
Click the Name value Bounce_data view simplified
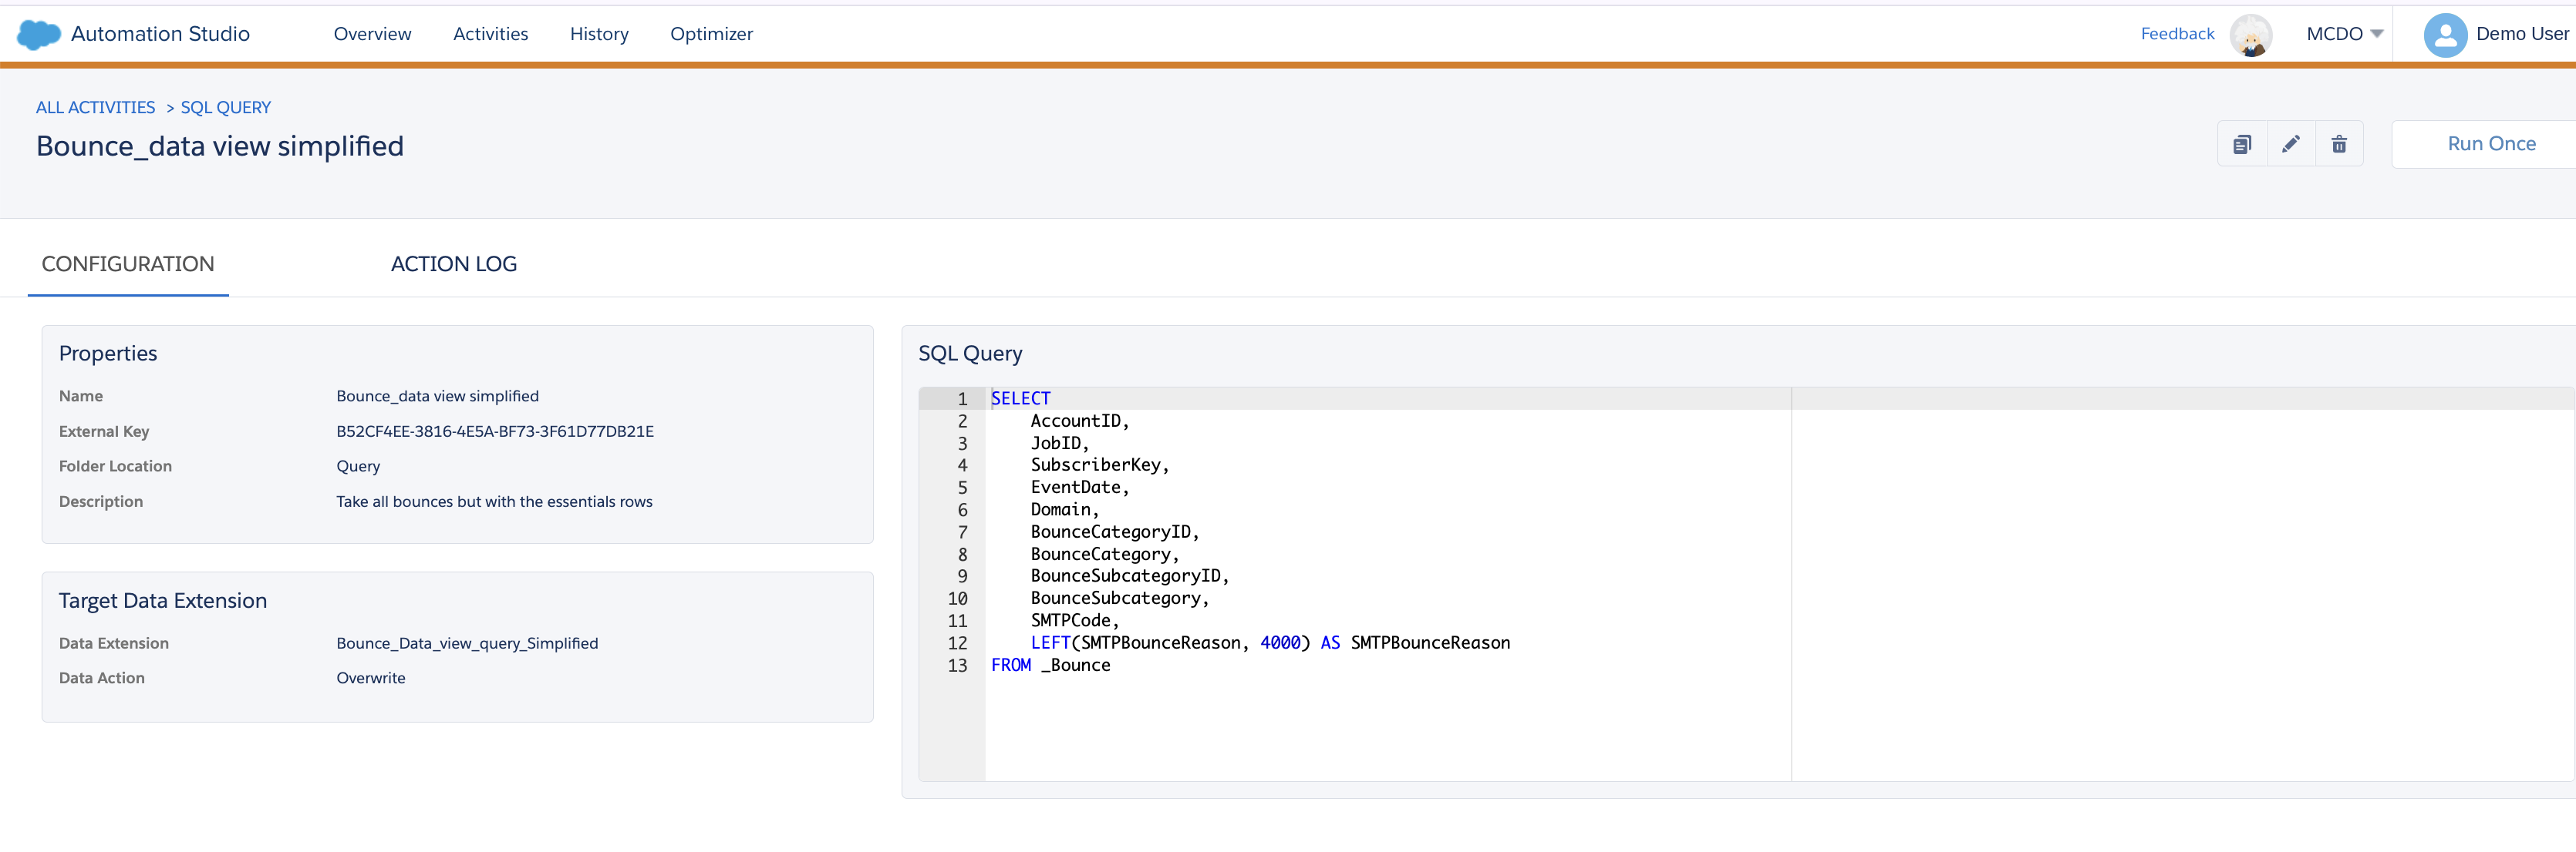point(437,397)
